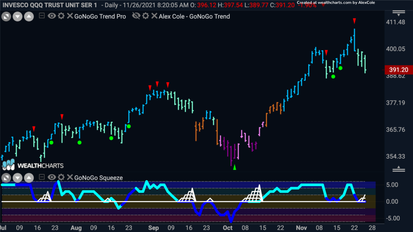Click the high value 397.54

[234, 5]
